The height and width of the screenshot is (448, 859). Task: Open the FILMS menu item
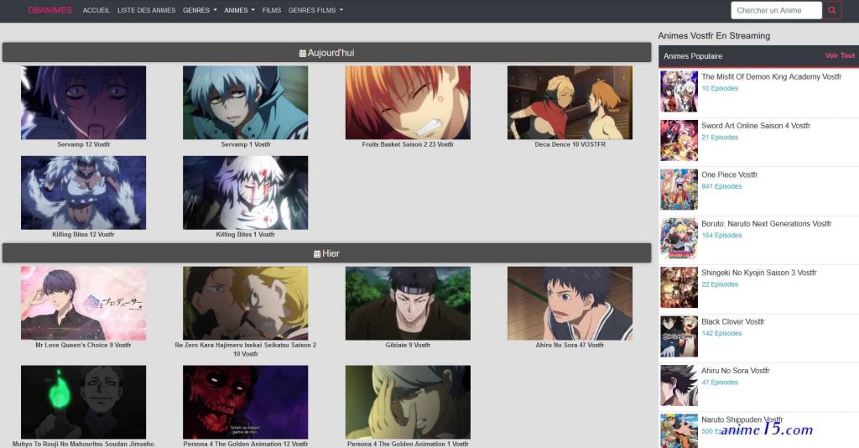[272, 10]
